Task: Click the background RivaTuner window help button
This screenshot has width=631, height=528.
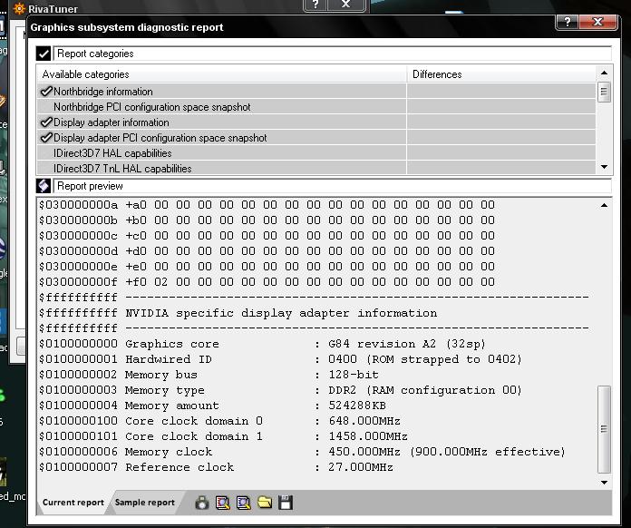Action: [315, 5]
